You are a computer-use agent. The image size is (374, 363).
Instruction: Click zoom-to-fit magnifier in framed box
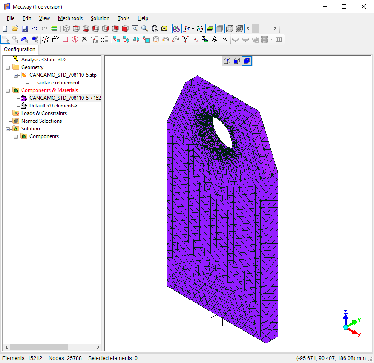135,29
